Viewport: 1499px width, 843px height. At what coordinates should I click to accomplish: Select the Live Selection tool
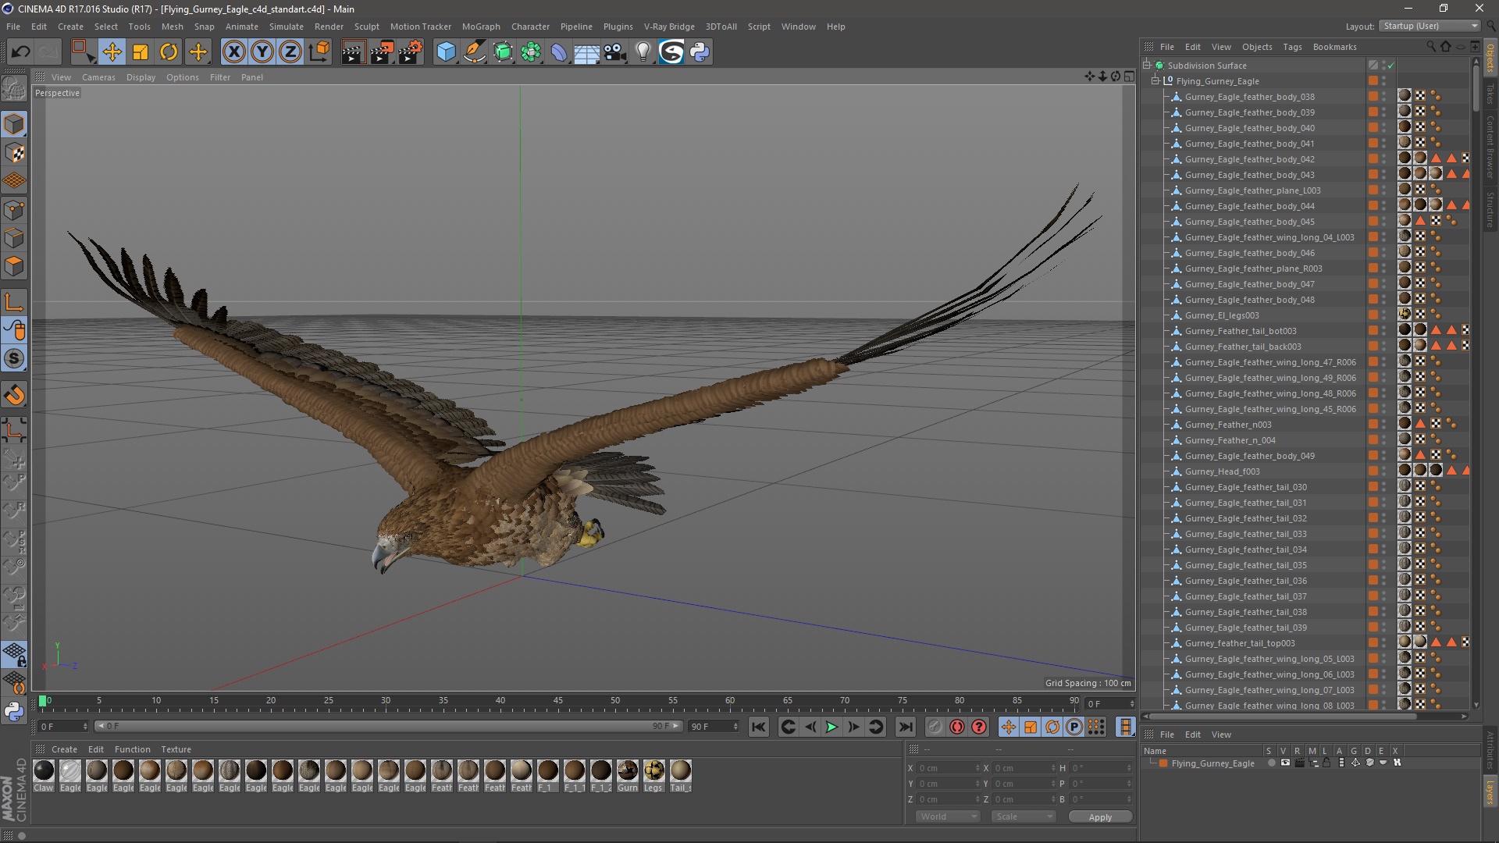(x=83, y=52)
